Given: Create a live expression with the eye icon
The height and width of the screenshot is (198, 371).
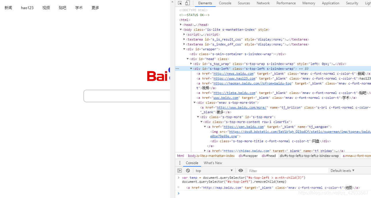Looking at the screenshot, I should tap(241, 171).
